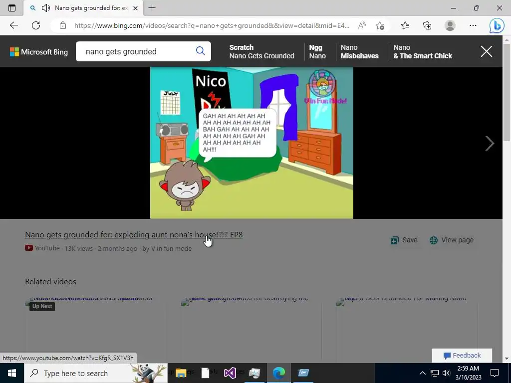Screen dimensions: 511x383
Task: Open View page link
Action: (451, 240)
